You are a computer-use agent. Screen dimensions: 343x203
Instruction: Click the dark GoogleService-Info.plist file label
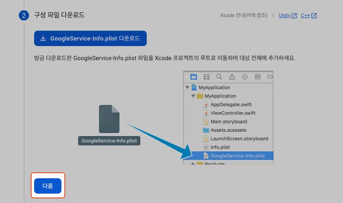click(109, 141)
